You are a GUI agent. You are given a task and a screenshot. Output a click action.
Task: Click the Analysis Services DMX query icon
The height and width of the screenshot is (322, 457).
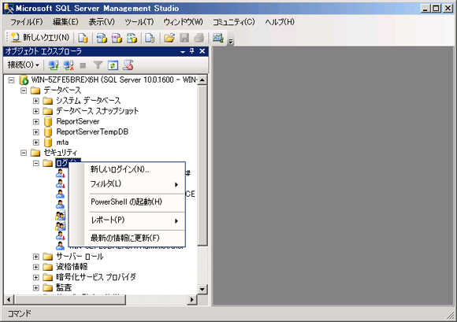117,38
